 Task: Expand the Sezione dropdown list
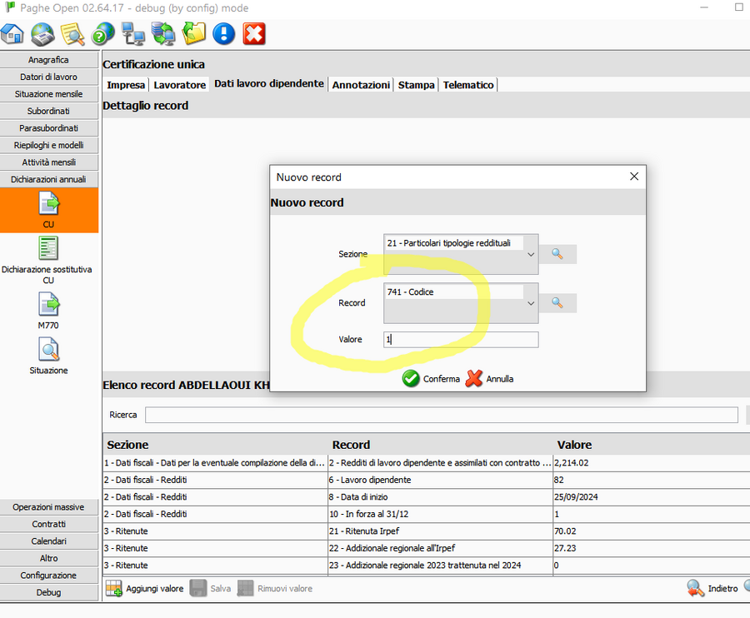tap(532, 255)
